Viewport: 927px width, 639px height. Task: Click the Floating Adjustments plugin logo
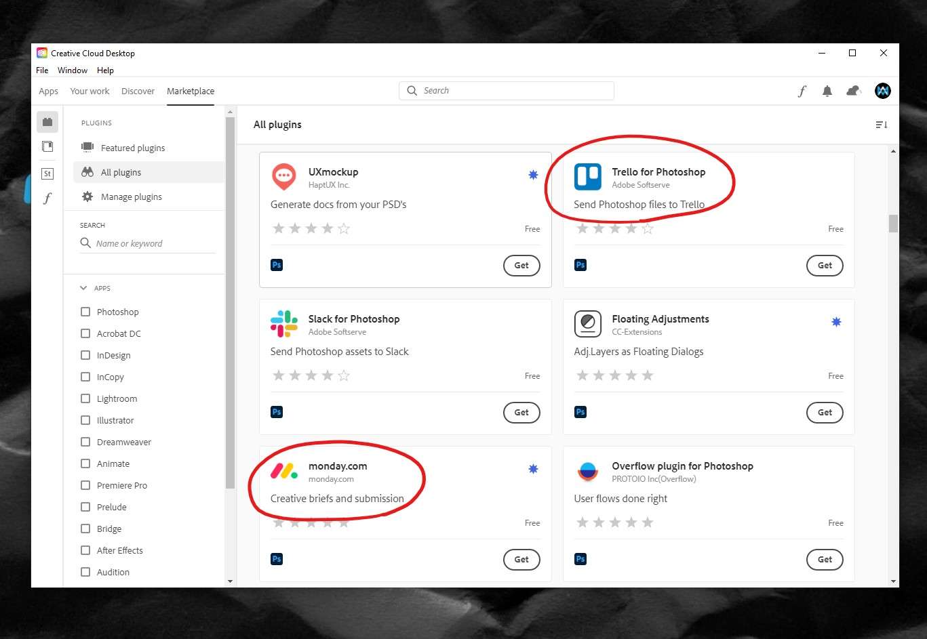587,324
